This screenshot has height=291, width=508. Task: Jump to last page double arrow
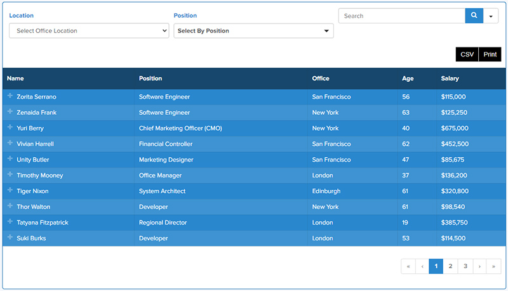[x=493, y=266]
